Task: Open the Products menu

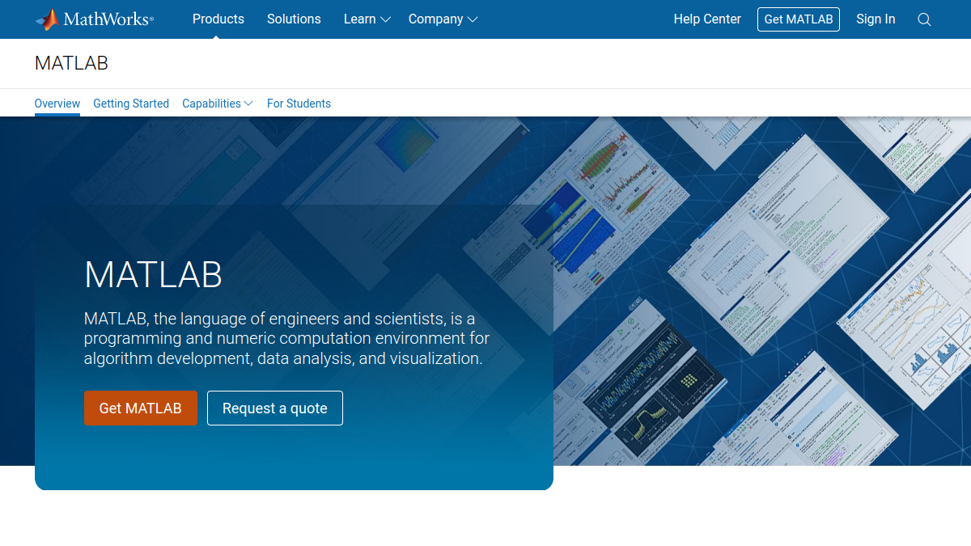Action: 218,19
